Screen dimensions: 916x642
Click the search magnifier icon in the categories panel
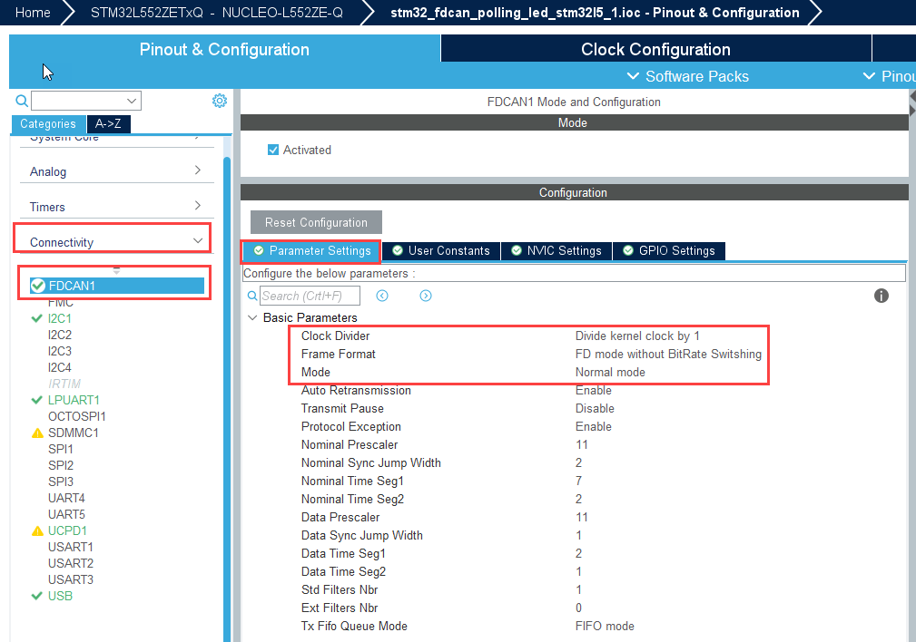coord(22,101)
